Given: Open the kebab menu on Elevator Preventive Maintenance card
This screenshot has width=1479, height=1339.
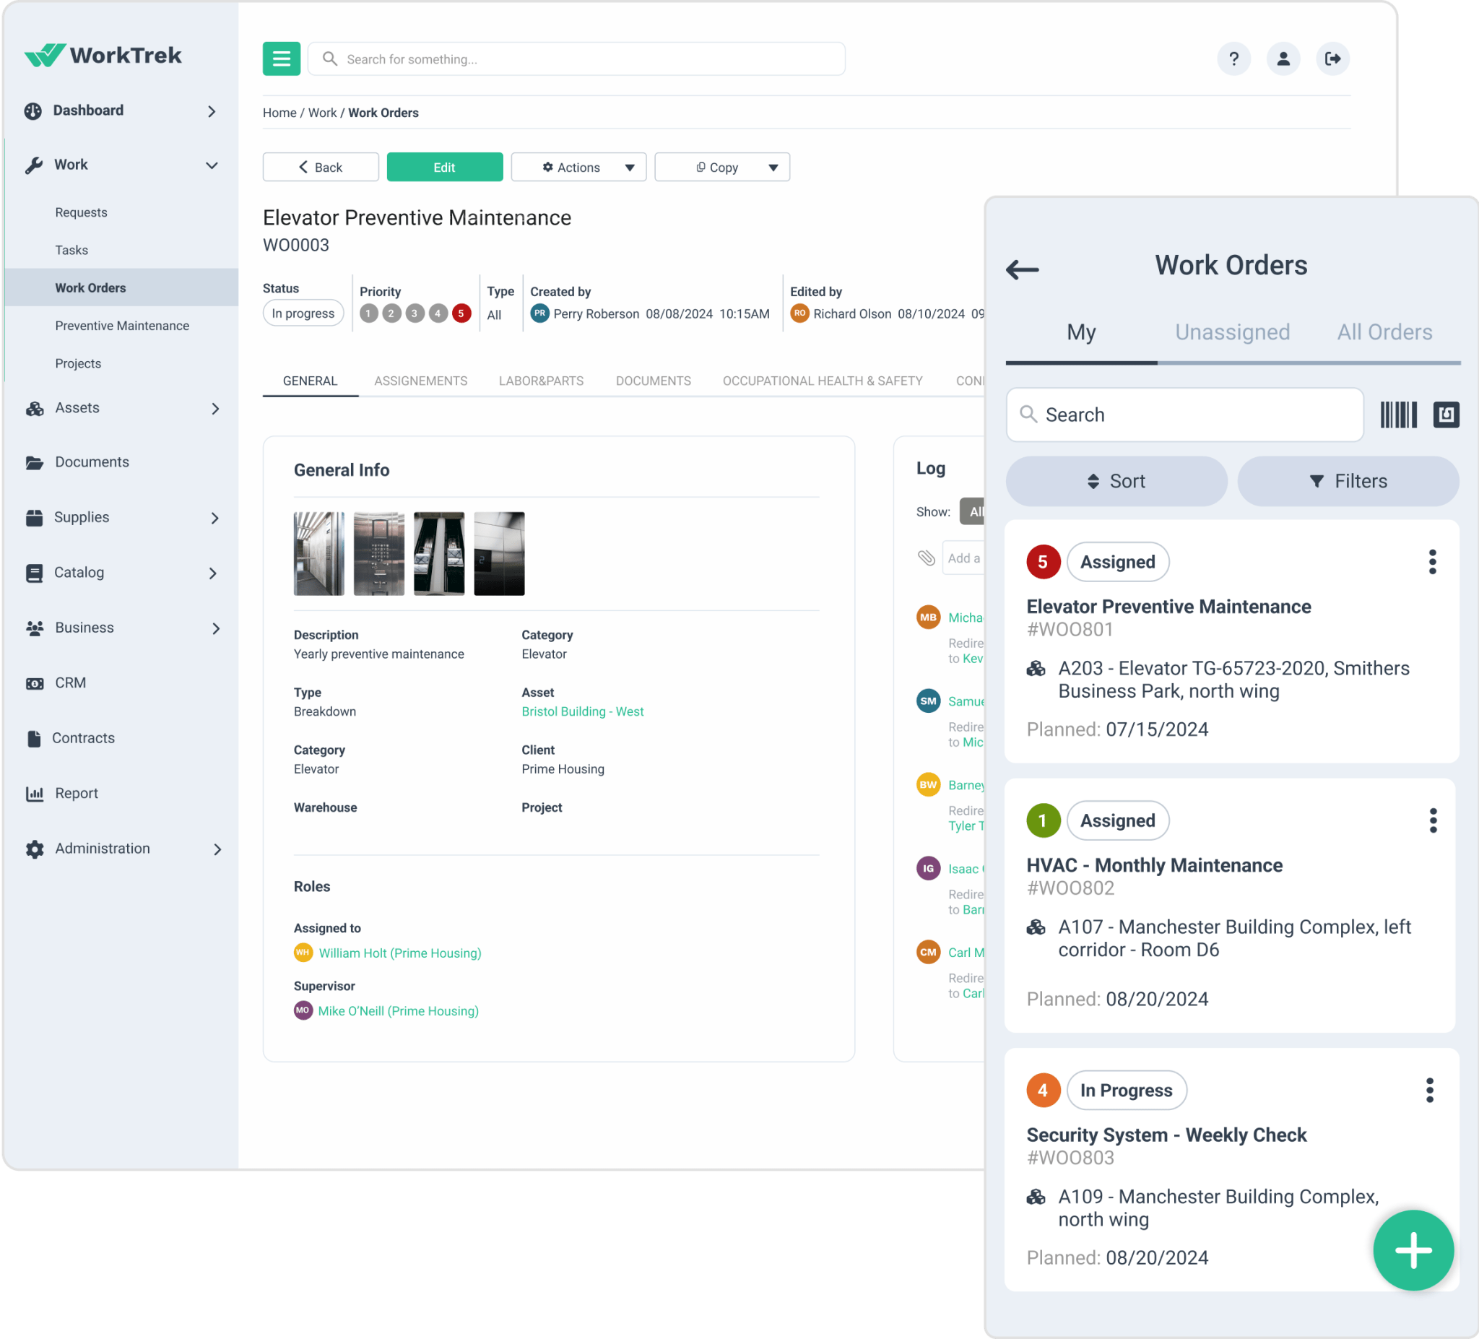Looking at the screenshot, I should (1432, 562).
